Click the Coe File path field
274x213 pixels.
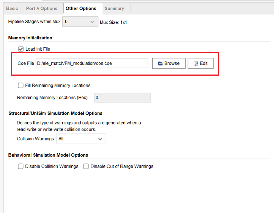point(92,64)
